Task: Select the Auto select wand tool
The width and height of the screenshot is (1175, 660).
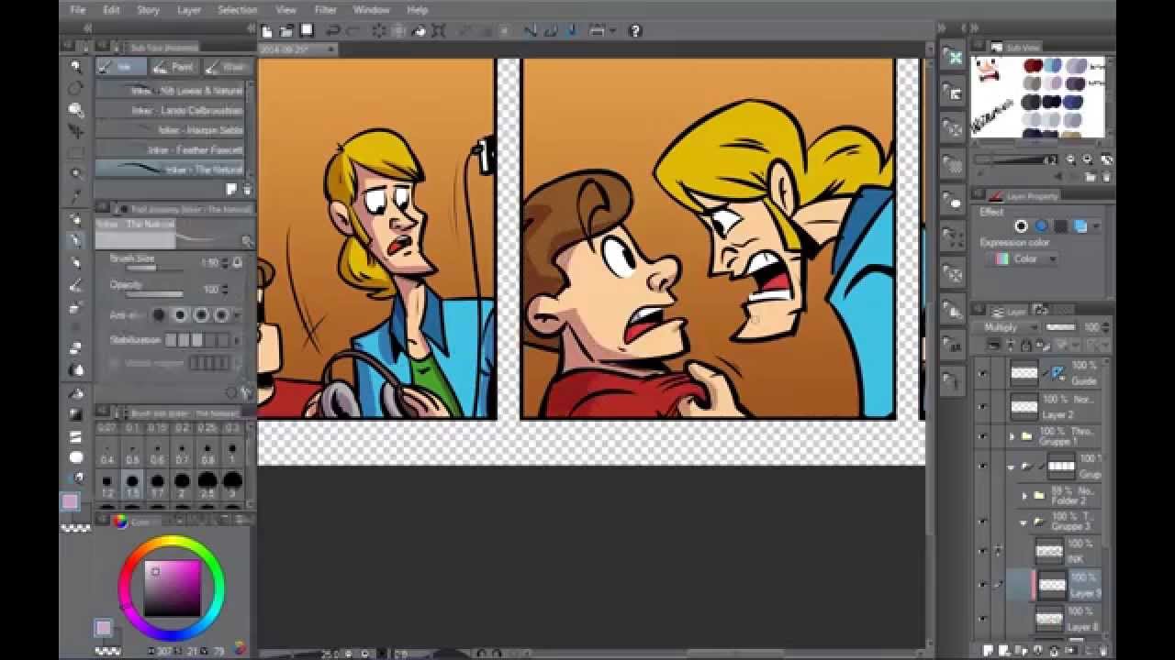Action: (x=76, y=172)
